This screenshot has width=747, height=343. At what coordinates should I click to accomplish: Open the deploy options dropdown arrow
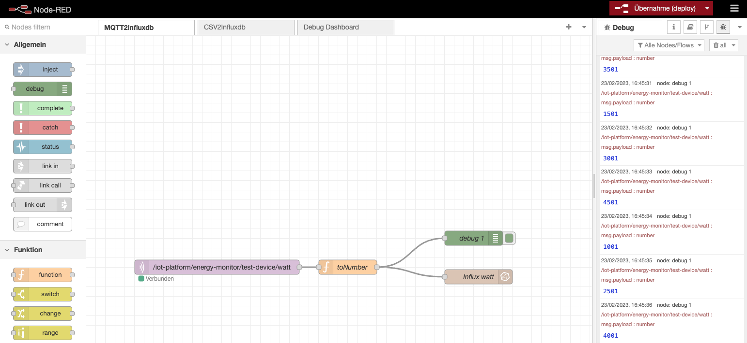(x=707, y=8)
